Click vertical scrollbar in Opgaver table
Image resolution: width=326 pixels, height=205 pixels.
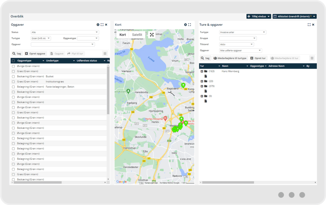(108, 90)
